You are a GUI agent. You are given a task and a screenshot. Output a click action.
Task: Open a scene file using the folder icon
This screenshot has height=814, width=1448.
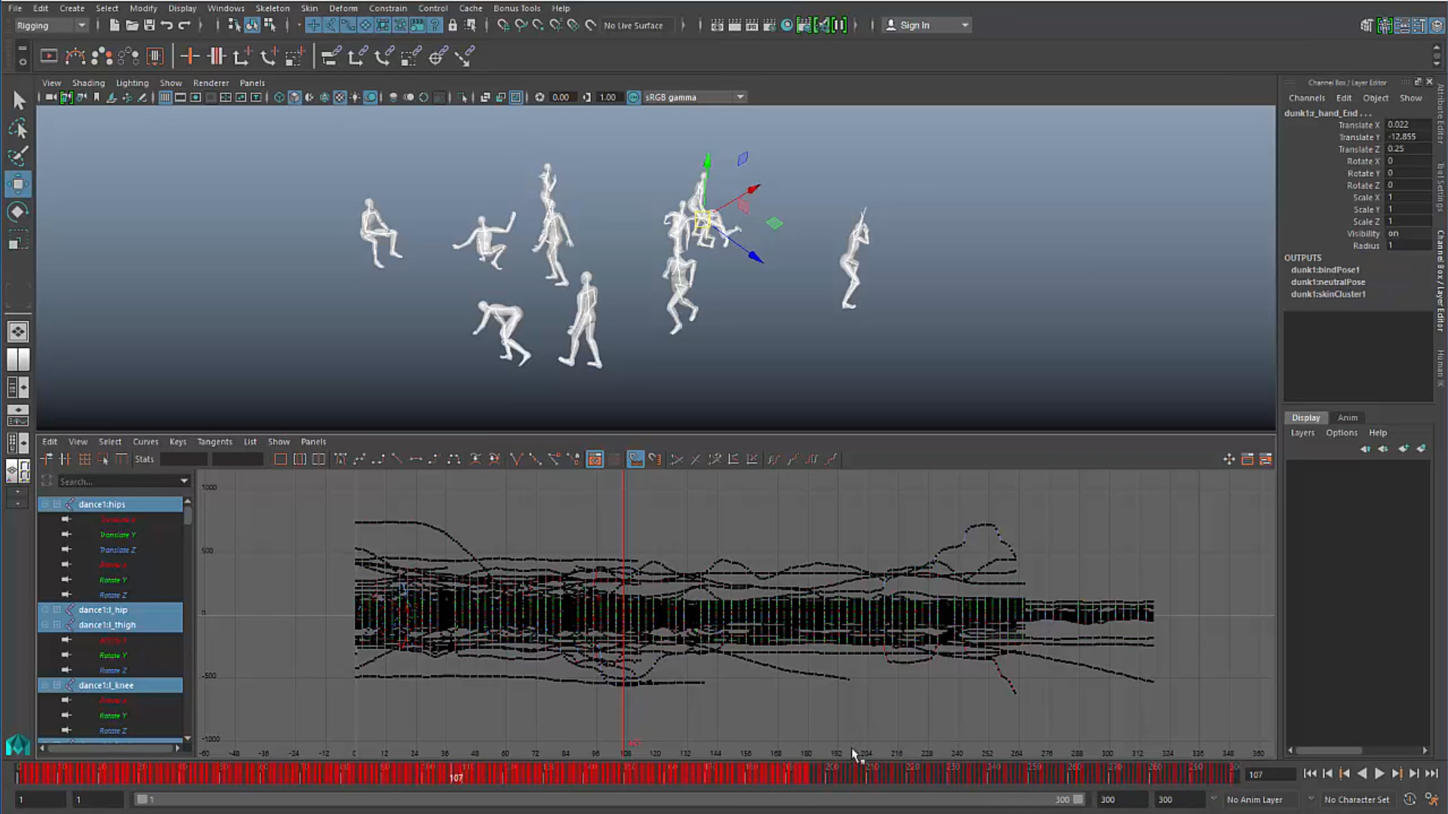tap(131, 25)
